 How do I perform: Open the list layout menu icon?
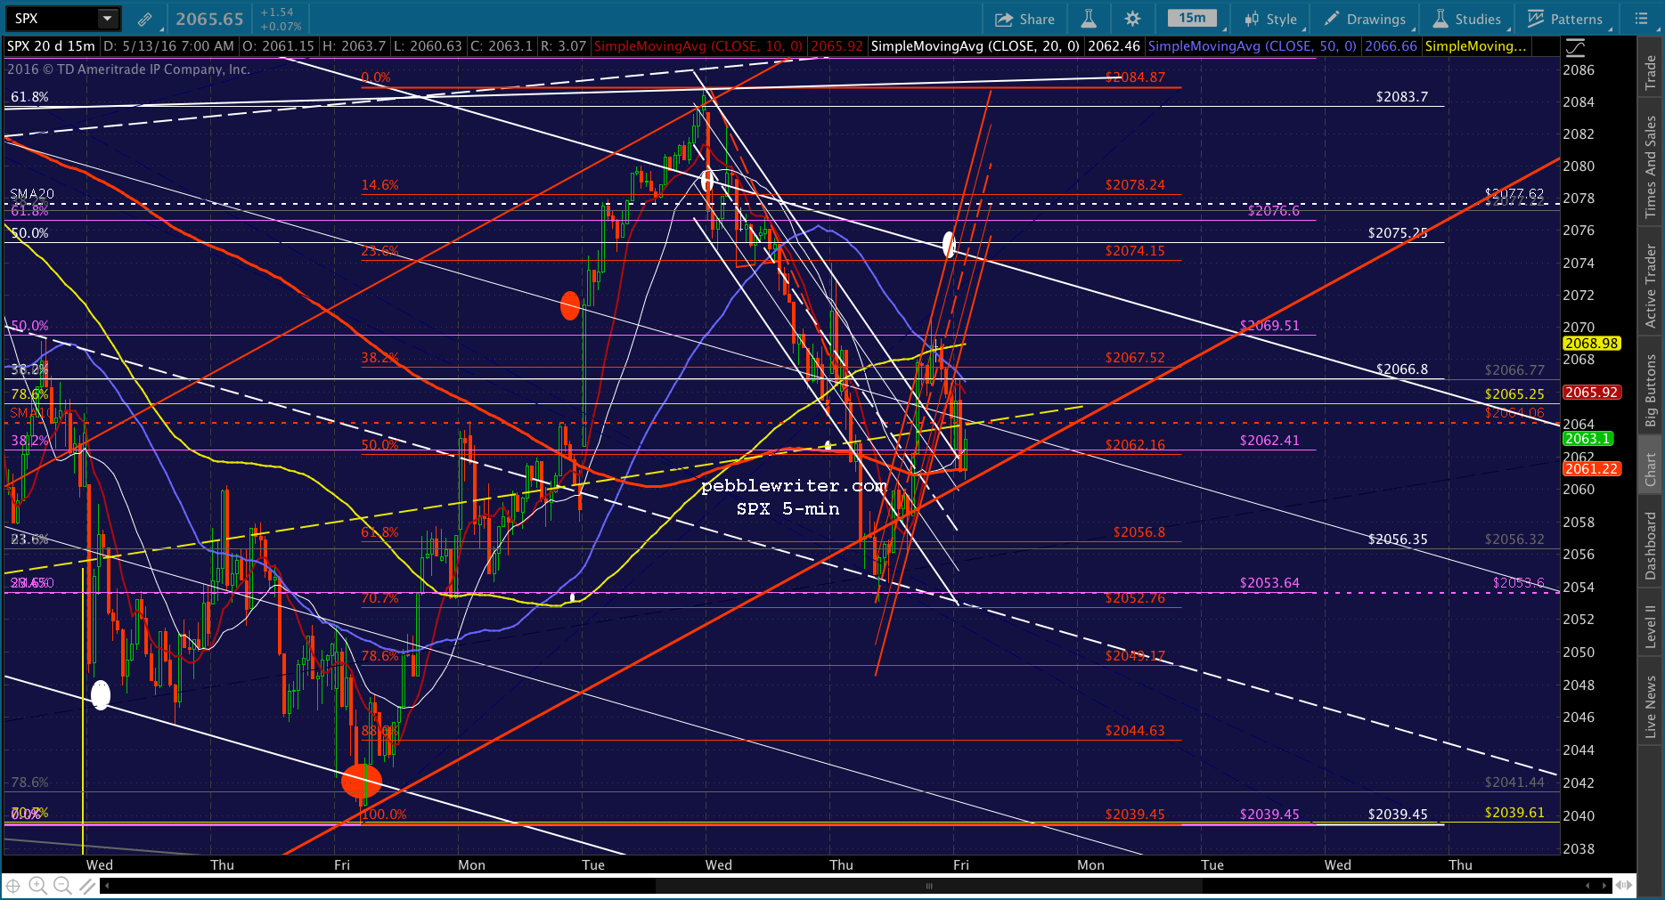pyautogui.click(x=1642, y=19)
